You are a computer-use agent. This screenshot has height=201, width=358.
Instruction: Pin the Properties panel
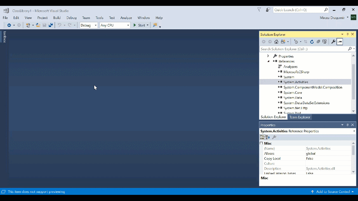(x=348, y=125)
